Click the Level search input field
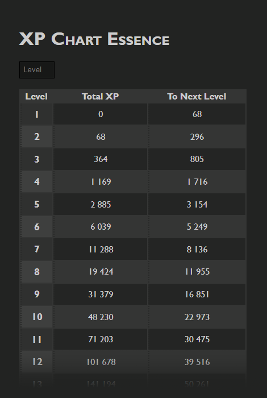The width and height of the screenshot is (267, 398). [37, 70]
